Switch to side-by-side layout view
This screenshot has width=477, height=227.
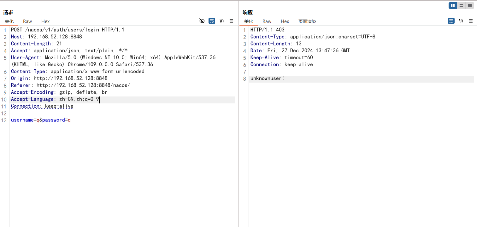point(453,5)
